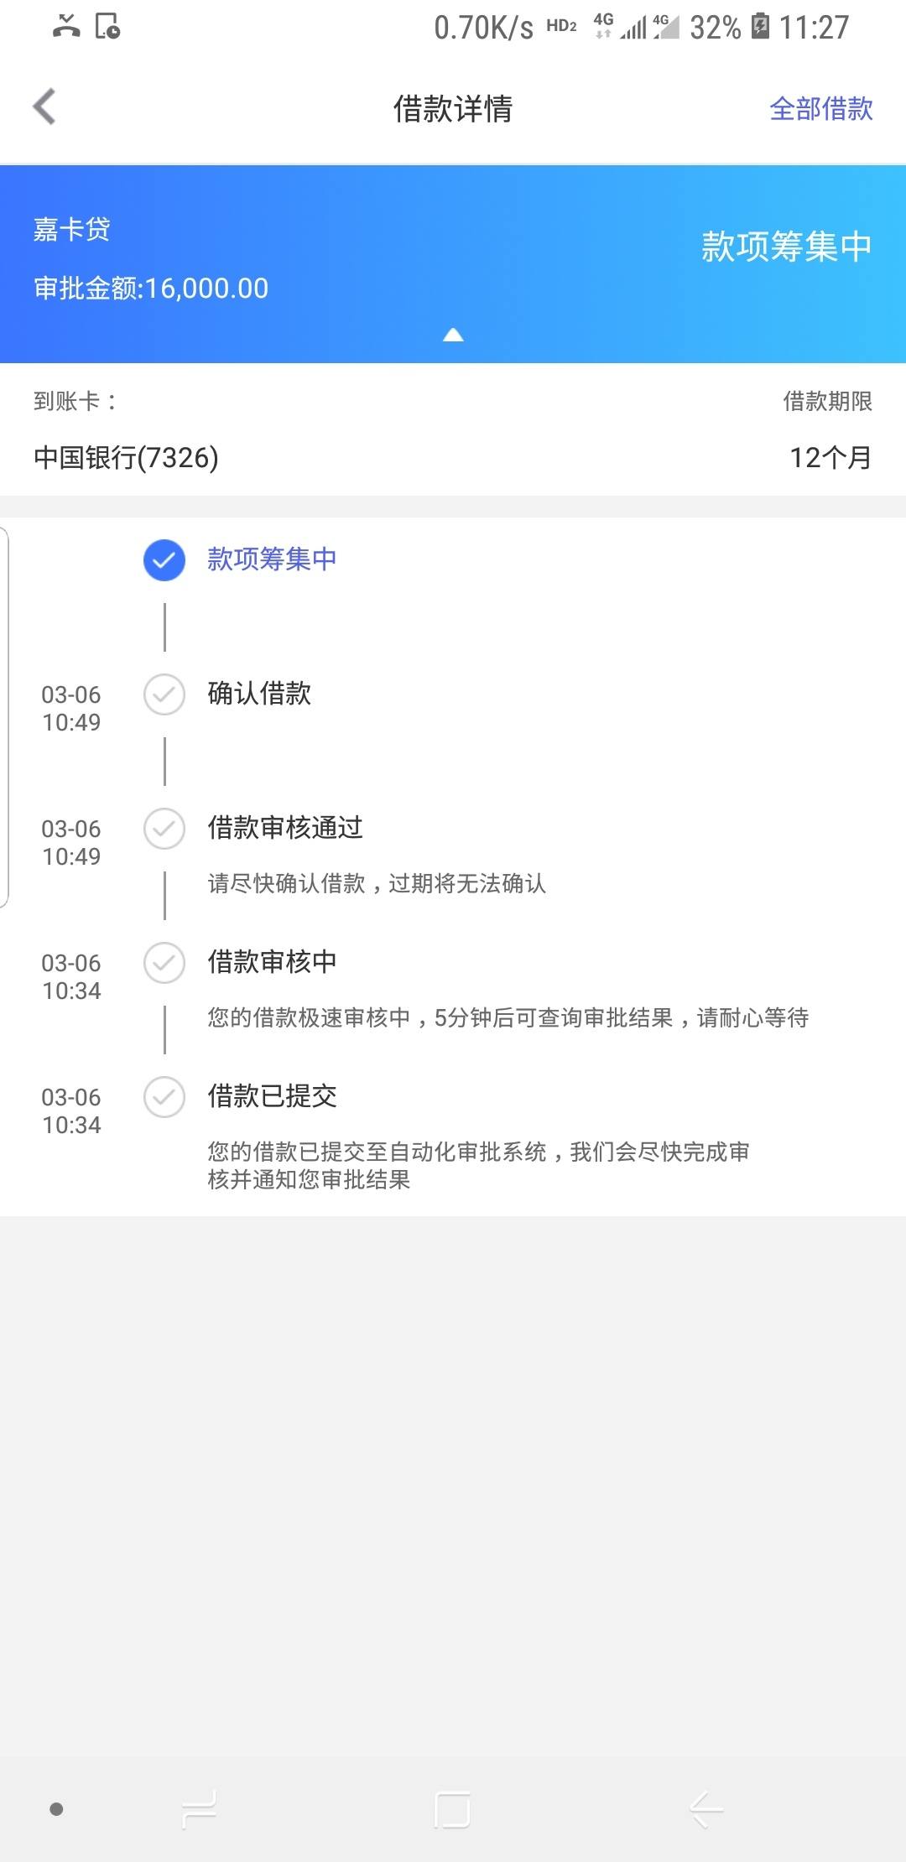Tap navigation bar dot button
The height and width of the screenshot is (1862, 906).
click(x=57, y=1809)
